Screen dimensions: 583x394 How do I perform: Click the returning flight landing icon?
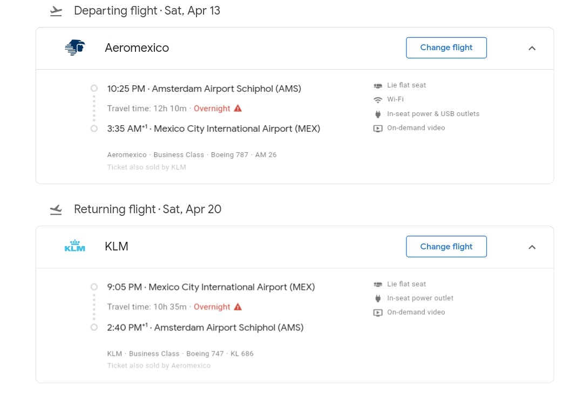56,210
